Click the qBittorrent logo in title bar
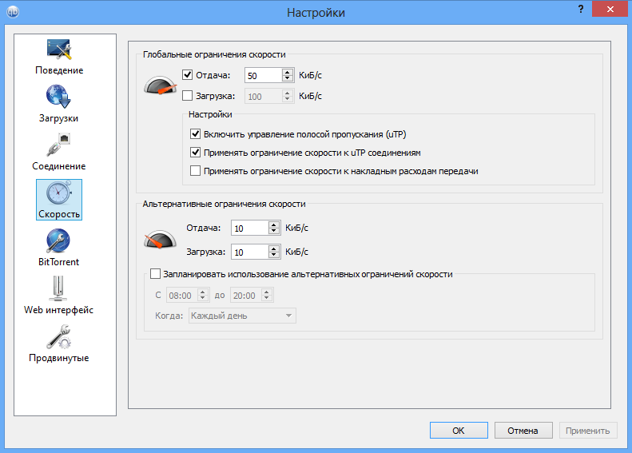The height and width of the screenshot is (453, 632). 13,12
